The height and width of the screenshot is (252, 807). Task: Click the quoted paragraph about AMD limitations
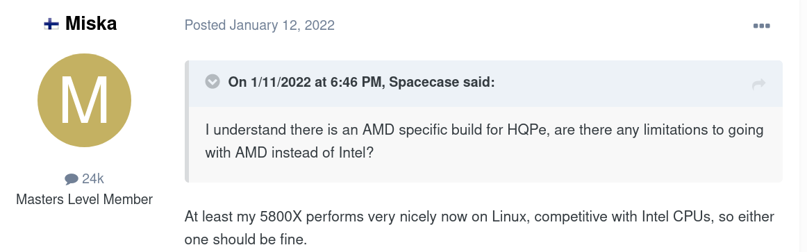pos(484,142)
